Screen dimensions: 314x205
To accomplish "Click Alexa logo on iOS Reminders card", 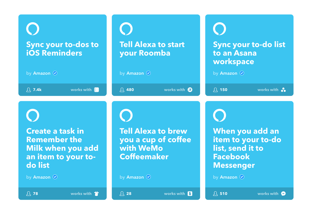I will click(33, 29).
